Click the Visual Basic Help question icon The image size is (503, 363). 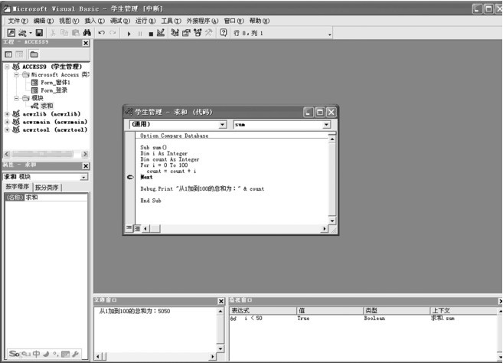tap(224, 33)
